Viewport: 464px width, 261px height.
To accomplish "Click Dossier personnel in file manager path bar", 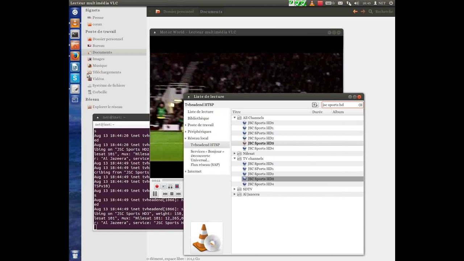I will (x=178, y=12).
